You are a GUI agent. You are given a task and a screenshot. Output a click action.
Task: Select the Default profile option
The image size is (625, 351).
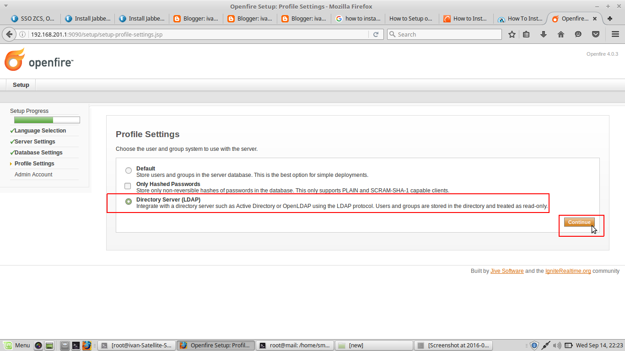pos(128,170)
